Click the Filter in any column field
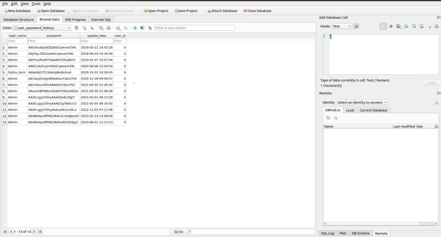The image size is (441, 237). tap(194, 28)
